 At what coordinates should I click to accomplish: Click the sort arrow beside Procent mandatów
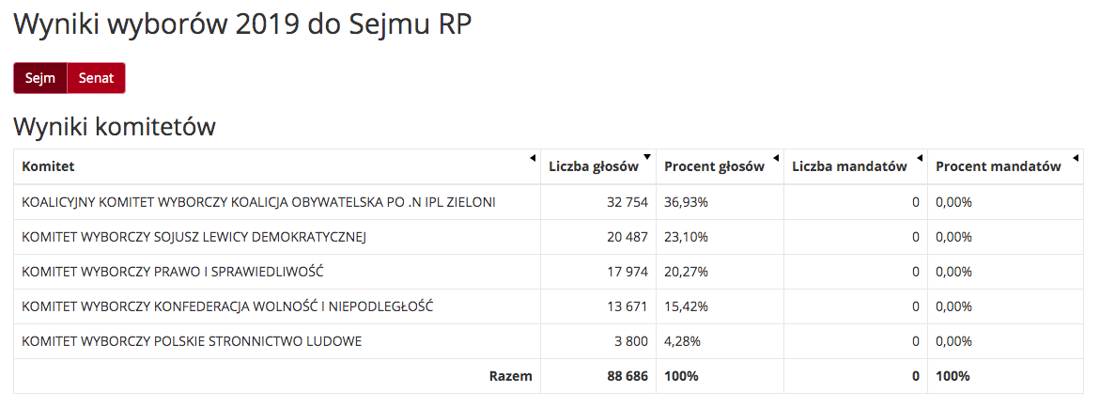point(1077,157)
